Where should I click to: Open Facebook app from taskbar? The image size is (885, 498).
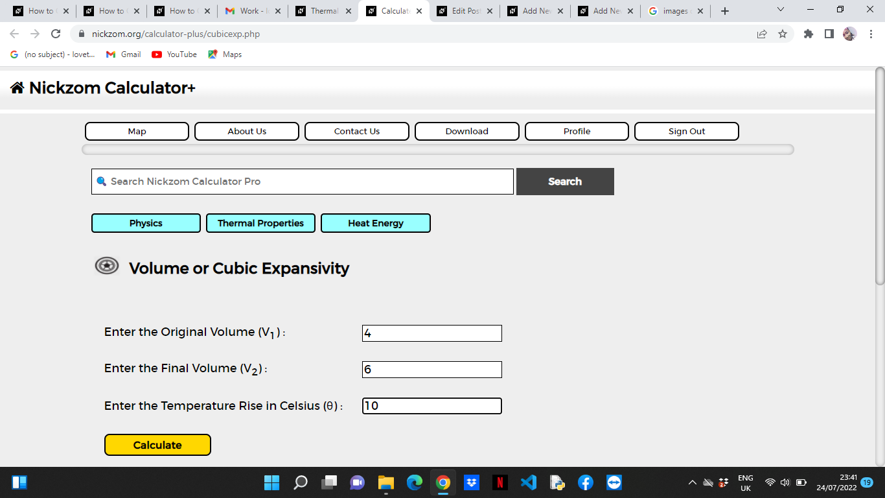click(586, 482)
